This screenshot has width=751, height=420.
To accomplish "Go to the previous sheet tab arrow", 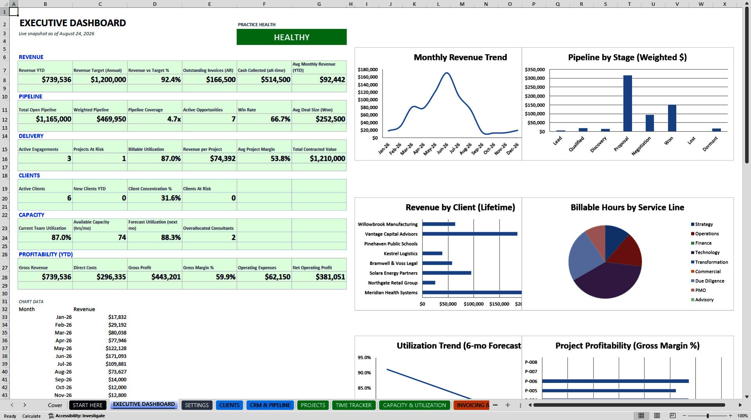I will [12, 405].
